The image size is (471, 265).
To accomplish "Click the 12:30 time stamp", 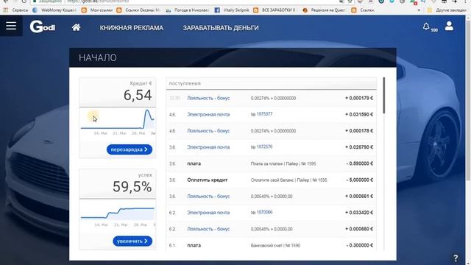I will (174, 98).
